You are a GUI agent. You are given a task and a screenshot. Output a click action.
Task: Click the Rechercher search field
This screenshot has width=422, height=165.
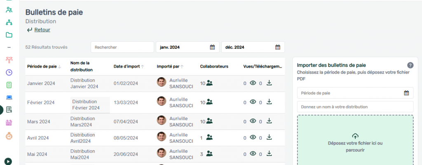click(122, 47)
